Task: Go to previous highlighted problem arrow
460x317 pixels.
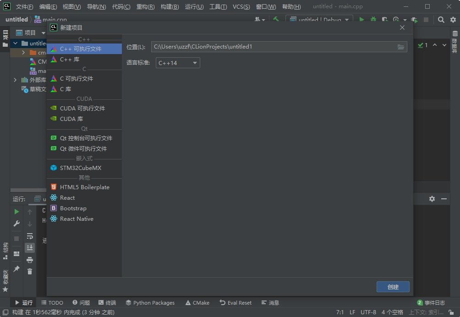Action: coord(435,45)
